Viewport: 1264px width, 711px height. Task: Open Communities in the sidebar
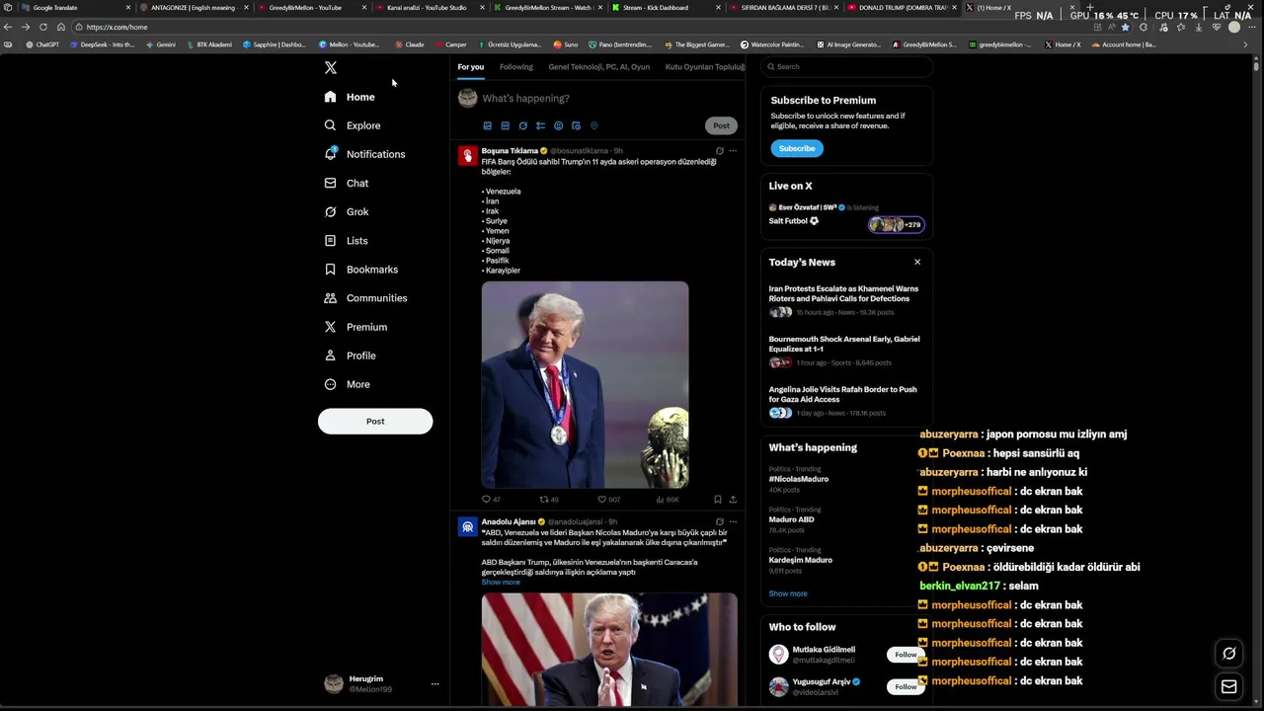click(x=365, y=298)
